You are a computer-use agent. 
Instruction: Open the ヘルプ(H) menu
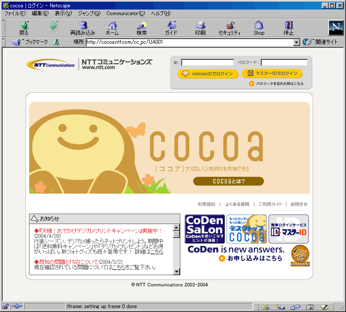click(x=161, y=13)
